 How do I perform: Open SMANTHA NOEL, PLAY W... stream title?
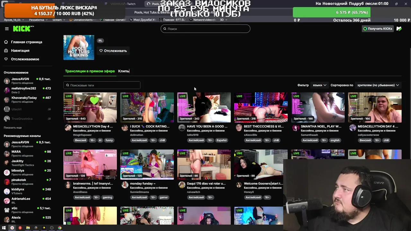(321, 126)
